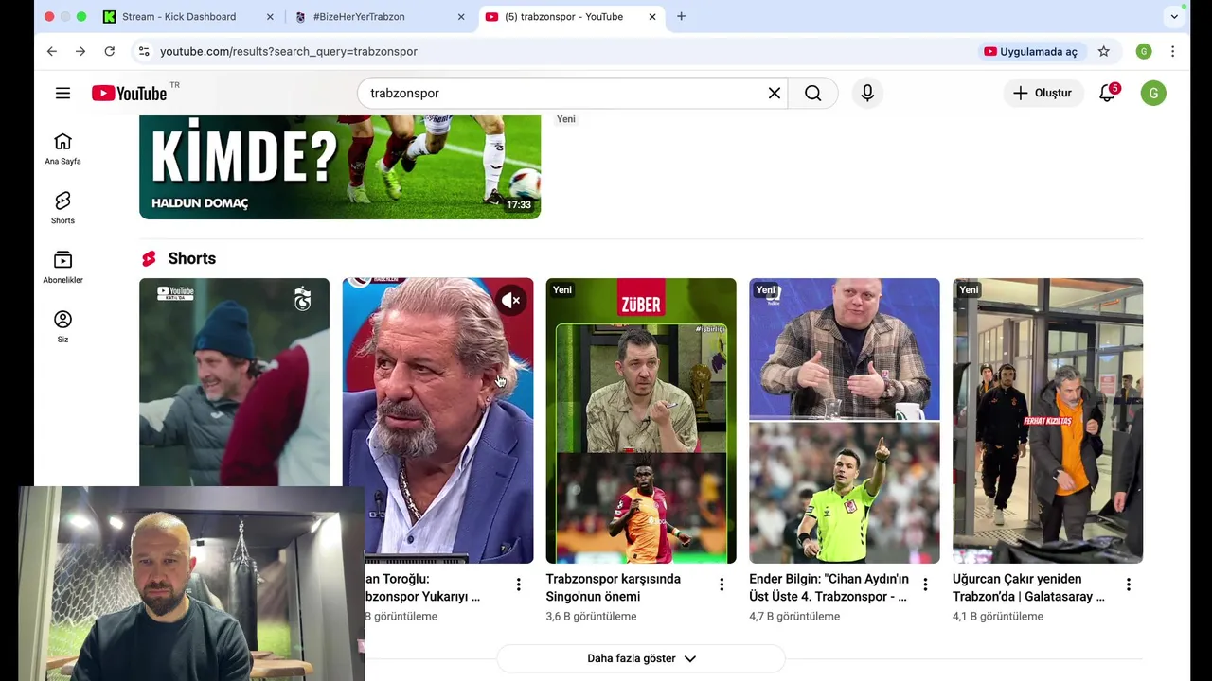Screen dimensions: 1212x681
Task: Open the Ender Bilgin referee short thumbnail
Action: point(845,420)
